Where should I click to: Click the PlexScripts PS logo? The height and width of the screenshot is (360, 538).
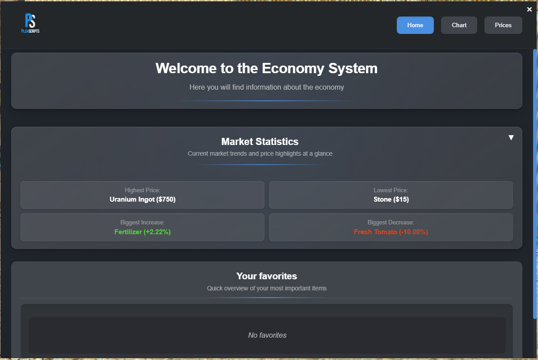[x=29, y=23]
